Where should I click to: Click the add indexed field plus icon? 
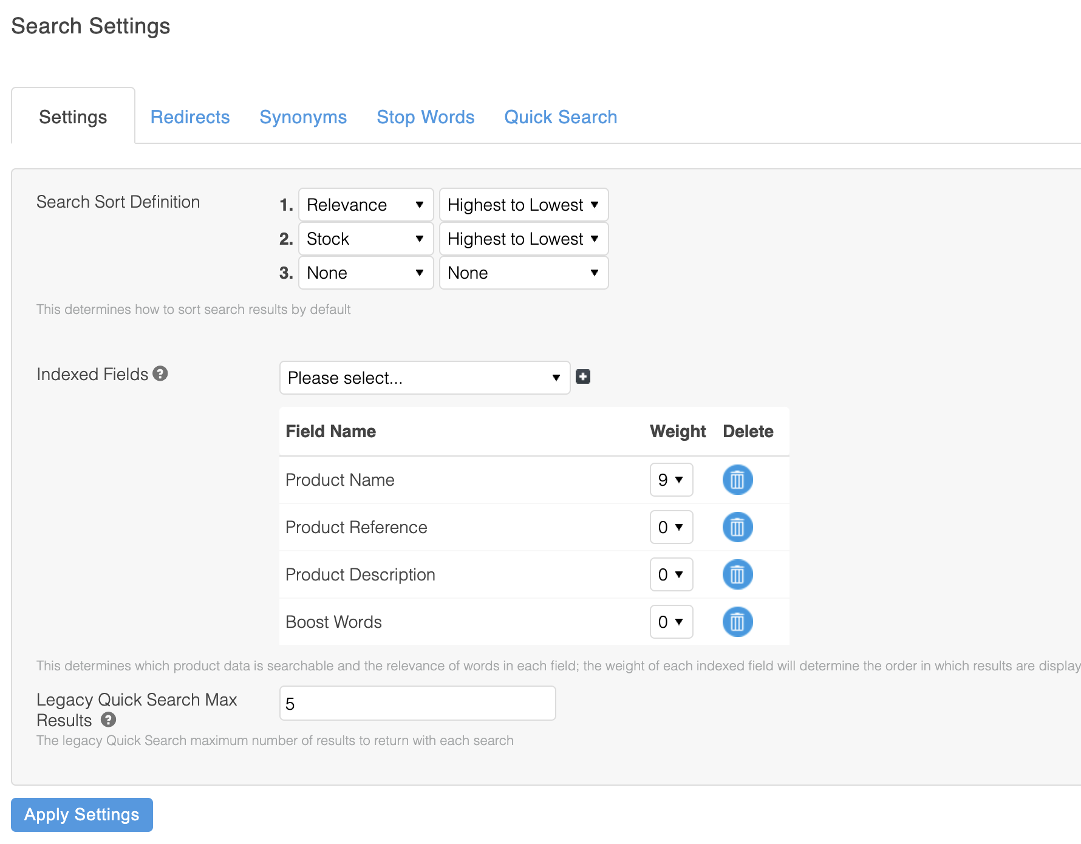pyautogui.click(x=583, y=377)
